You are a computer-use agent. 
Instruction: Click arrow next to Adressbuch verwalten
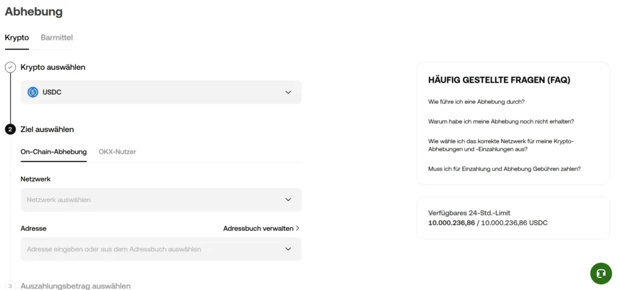[x=298, y=229]
